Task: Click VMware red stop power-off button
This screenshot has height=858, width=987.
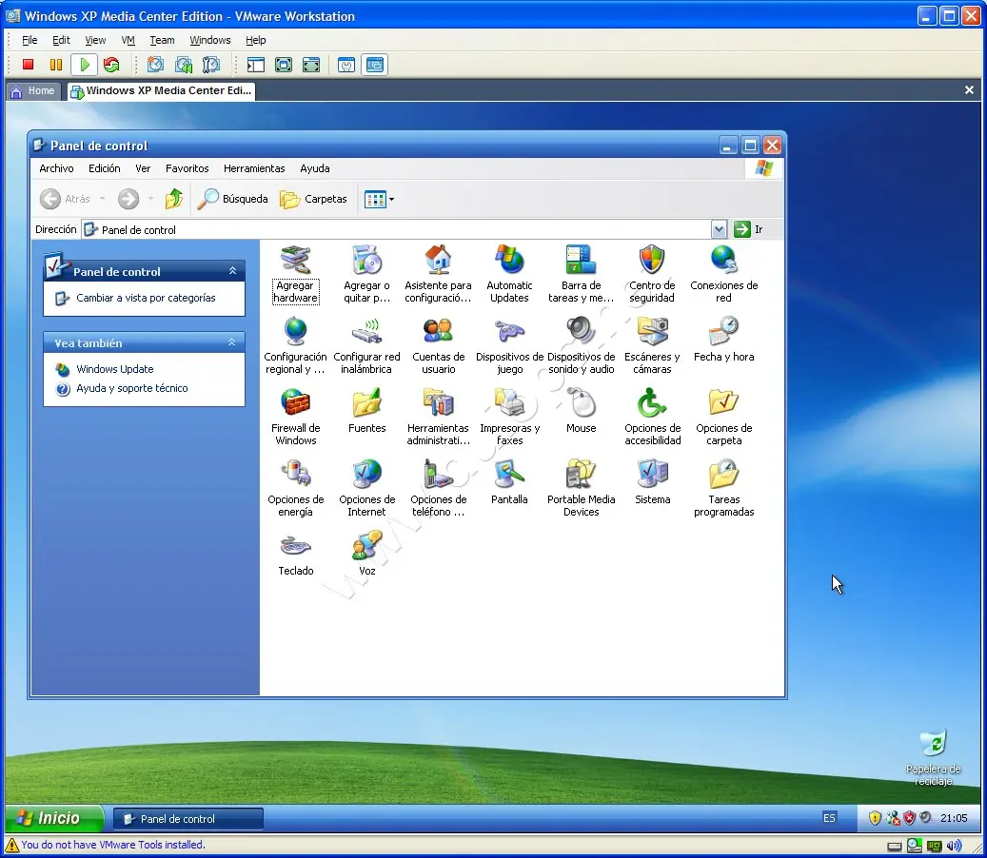Action: 28,65
